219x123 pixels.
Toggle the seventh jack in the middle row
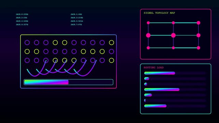[83, 52]
